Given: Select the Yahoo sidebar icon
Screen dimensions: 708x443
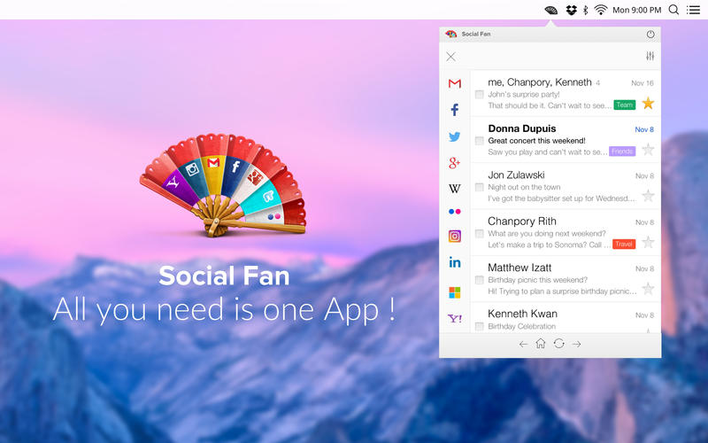Looking at the screenshot, I should pos(455,319).
